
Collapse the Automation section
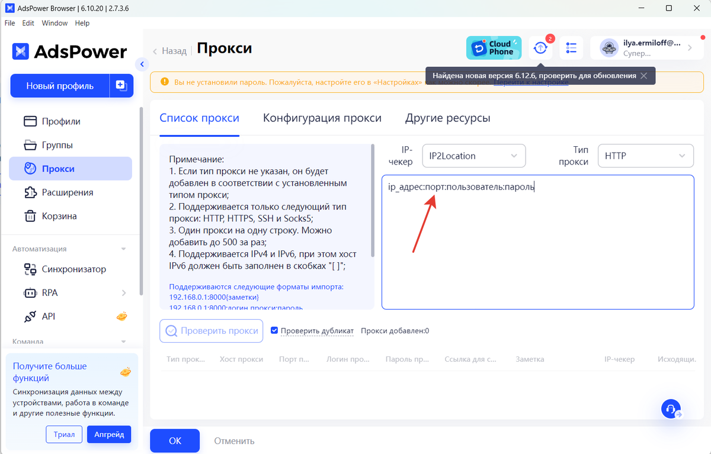pos(124,249)
